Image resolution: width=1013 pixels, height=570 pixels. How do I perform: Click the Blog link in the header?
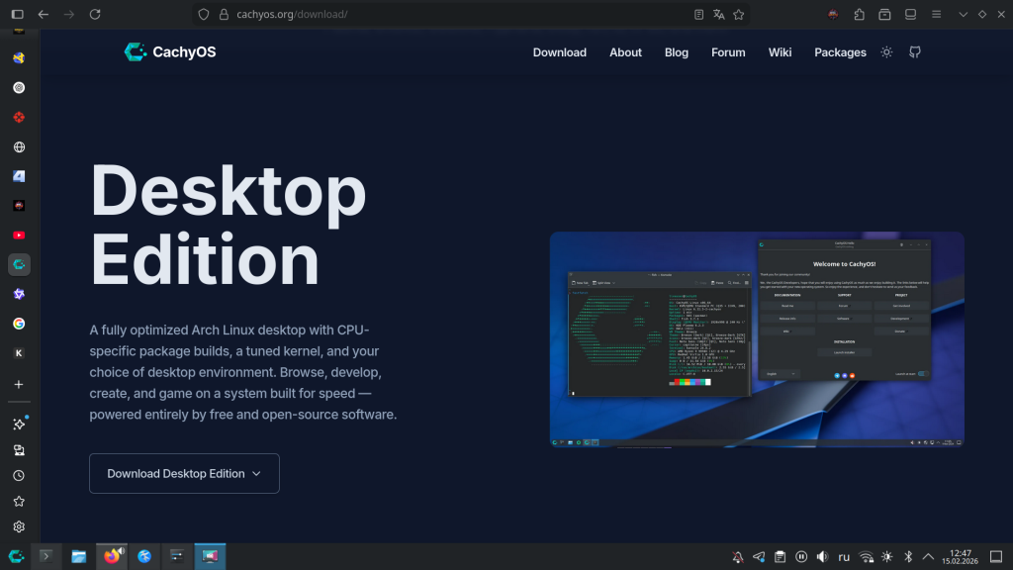tap(677, 52)
